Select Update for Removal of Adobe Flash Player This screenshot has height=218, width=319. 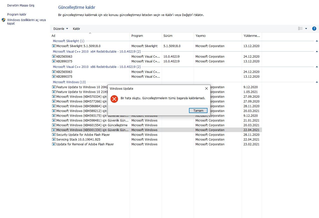tap(156, 144)
